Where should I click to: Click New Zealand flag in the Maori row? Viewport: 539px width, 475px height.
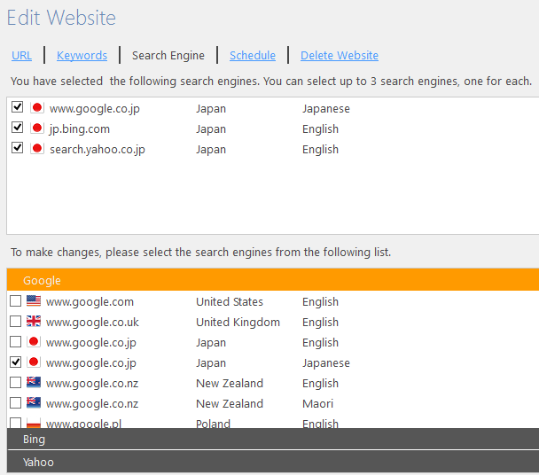click(34, 402)
